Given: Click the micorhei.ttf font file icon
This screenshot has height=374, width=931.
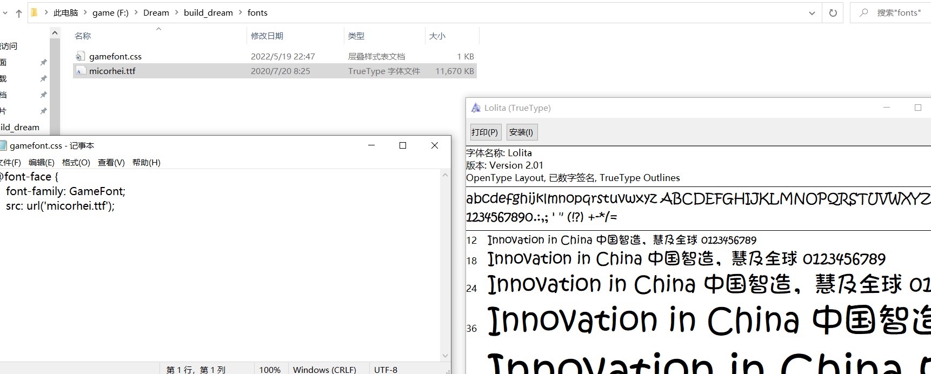Looking at the screenshot, I should point(81,71).
